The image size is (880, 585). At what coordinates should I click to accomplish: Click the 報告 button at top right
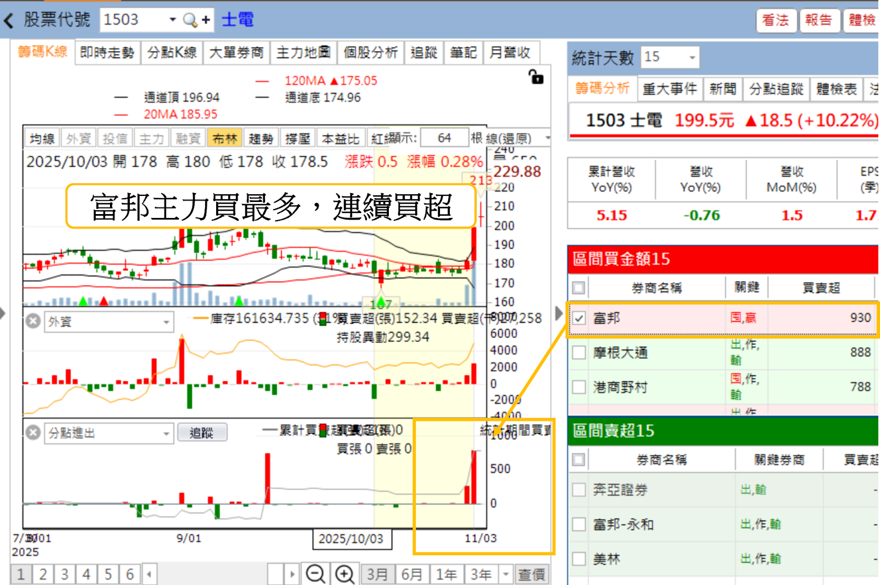point(820,20)
